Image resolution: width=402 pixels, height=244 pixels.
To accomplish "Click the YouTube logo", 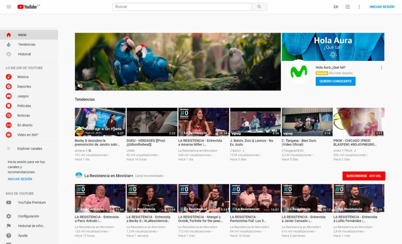I will pyautogui.click(x=27, y=6).
